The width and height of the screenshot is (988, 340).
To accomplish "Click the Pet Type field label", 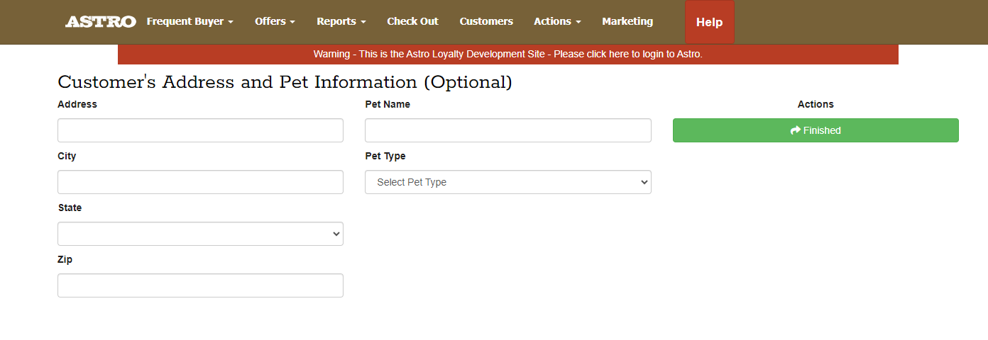I will coord(385,156).
